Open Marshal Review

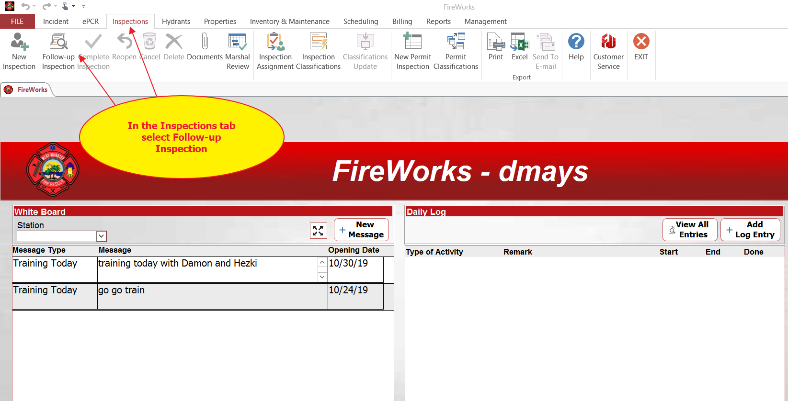(238, 51)
